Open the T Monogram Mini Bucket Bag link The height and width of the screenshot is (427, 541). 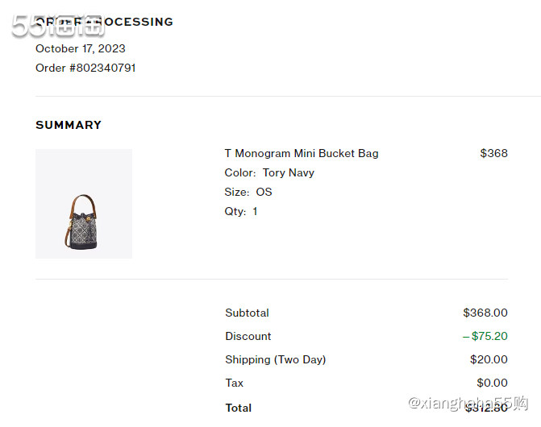[x=301, y=153]
